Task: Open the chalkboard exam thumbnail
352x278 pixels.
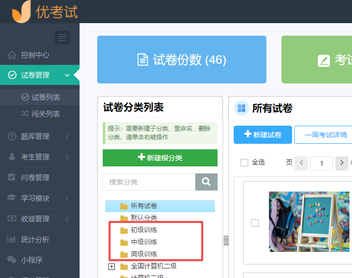Action: 309,222
